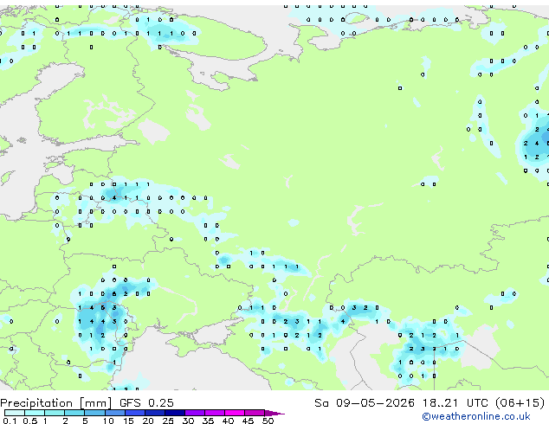549x424 pixels.
Task: Select the 30–35 mm purple legend swatch
Action: [195, 413]
